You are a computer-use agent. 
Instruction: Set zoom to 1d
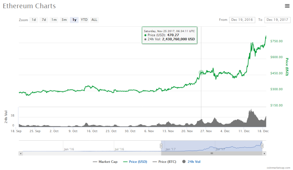pos(34,20)
